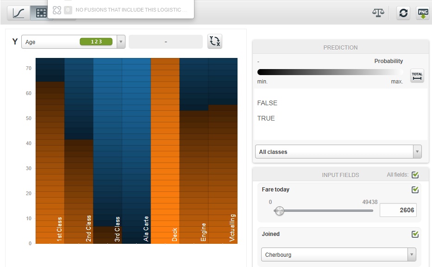
Task: Click the Fare today value input box
Action: (398, 210)
